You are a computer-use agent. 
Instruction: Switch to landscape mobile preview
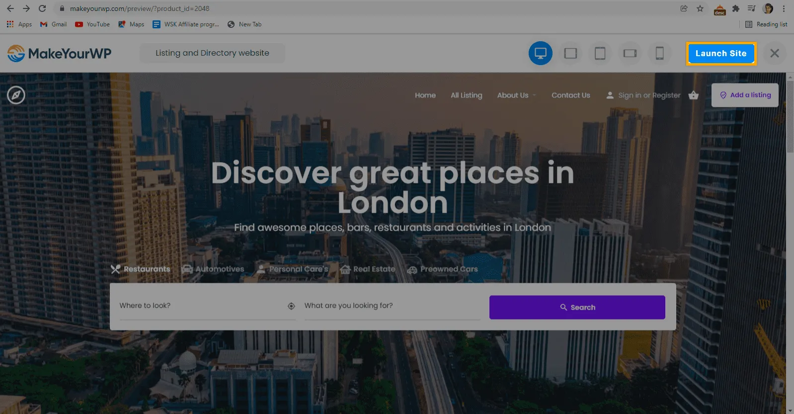[630, 53]
